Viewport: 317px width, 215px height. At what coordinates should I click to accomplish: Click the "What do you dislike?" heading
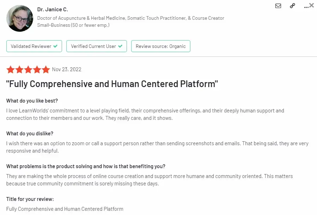[30, 133]
